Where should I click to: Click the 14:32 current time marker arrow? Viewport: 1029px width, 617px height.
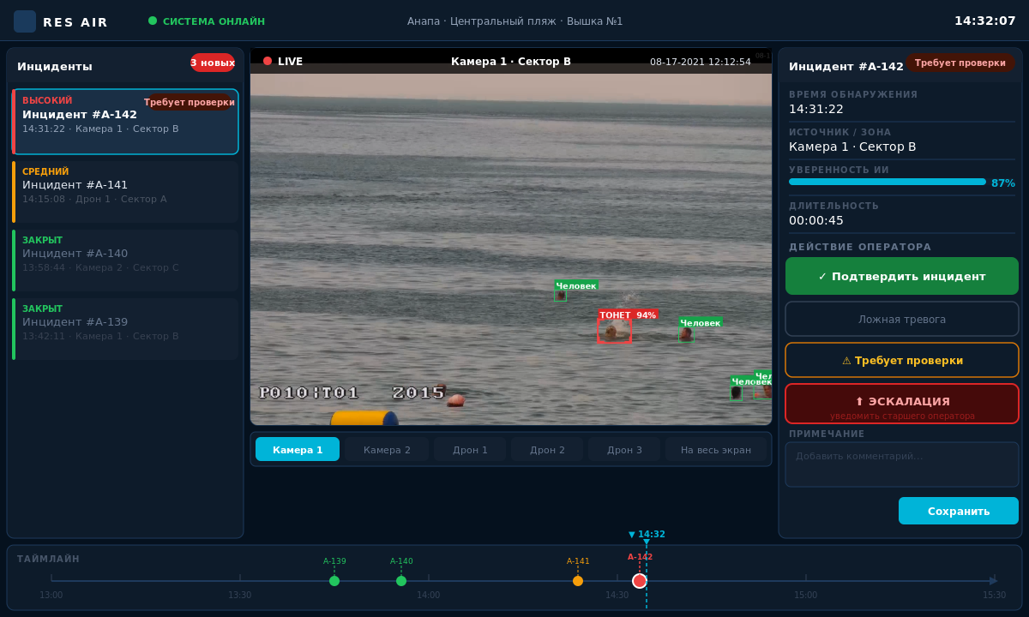coord(647,541)
